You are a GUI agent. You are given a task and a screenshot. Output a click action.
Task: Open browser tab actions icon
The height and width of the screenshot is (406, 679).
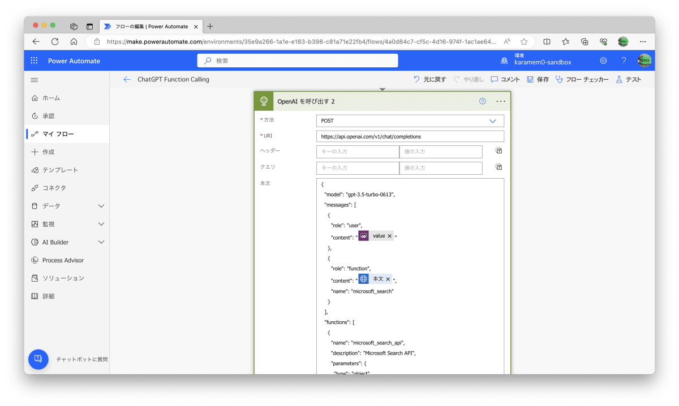click(89, 26)
